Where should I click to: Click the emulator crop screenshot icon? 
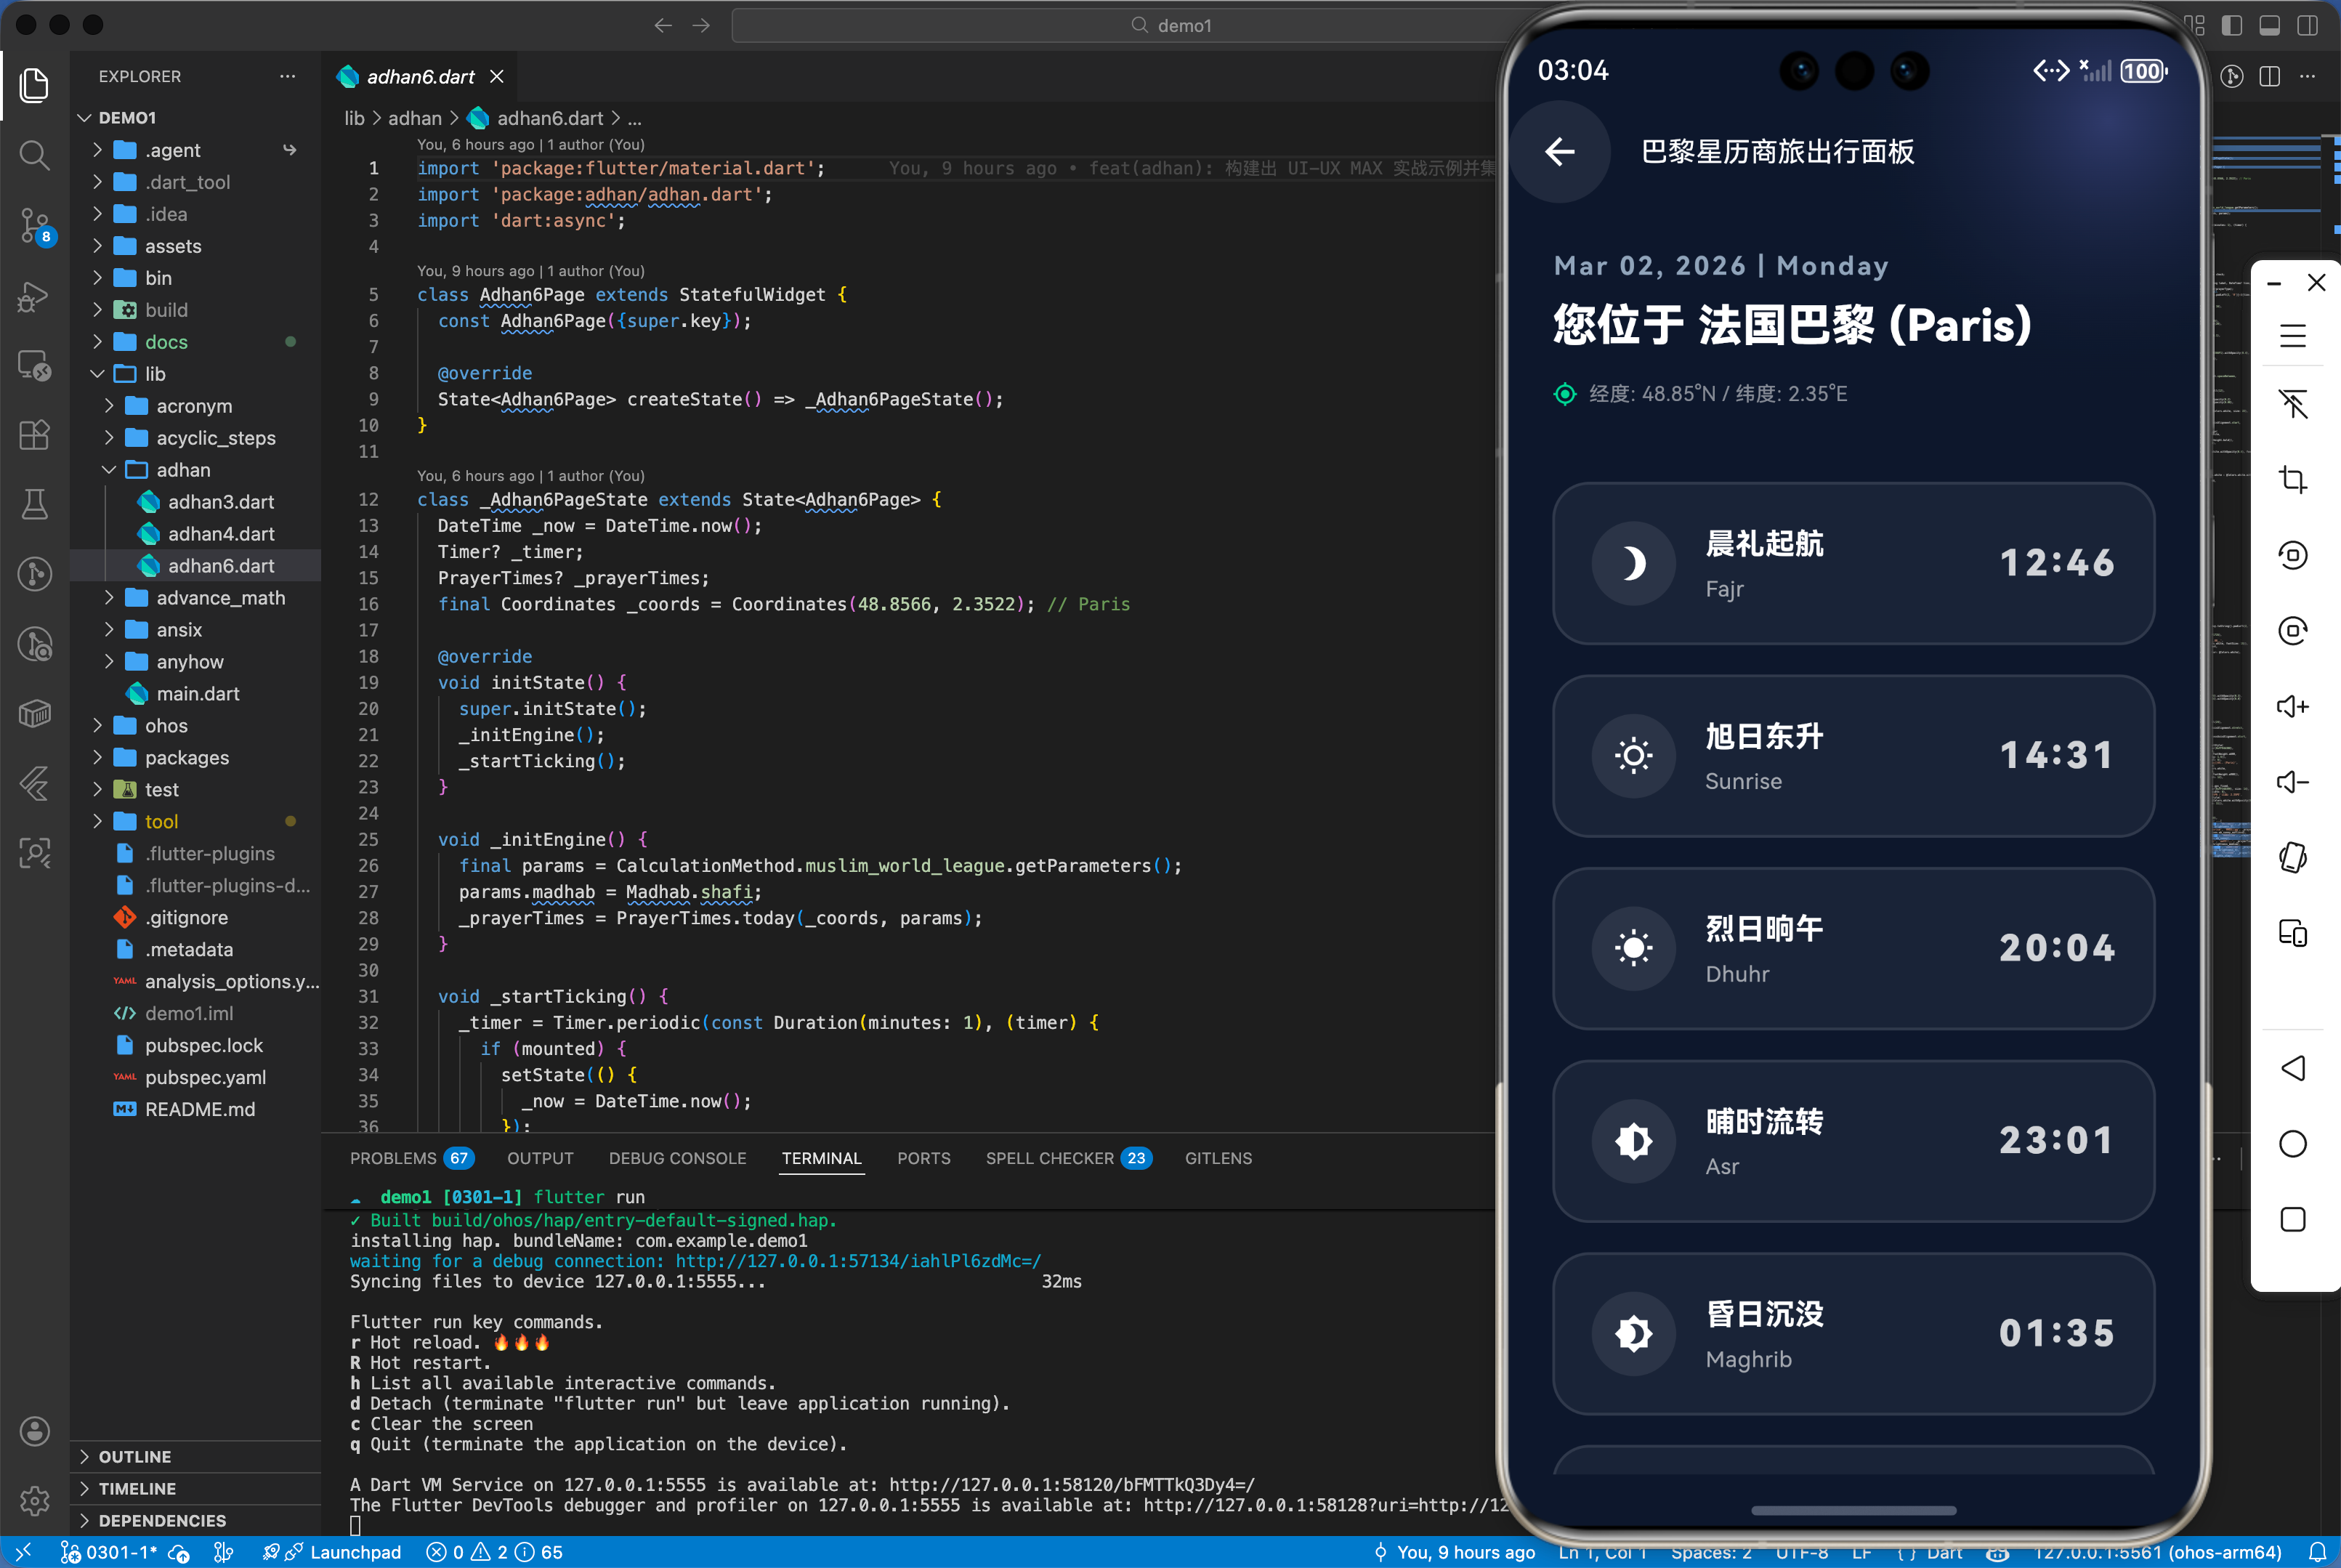point(2292,479)
